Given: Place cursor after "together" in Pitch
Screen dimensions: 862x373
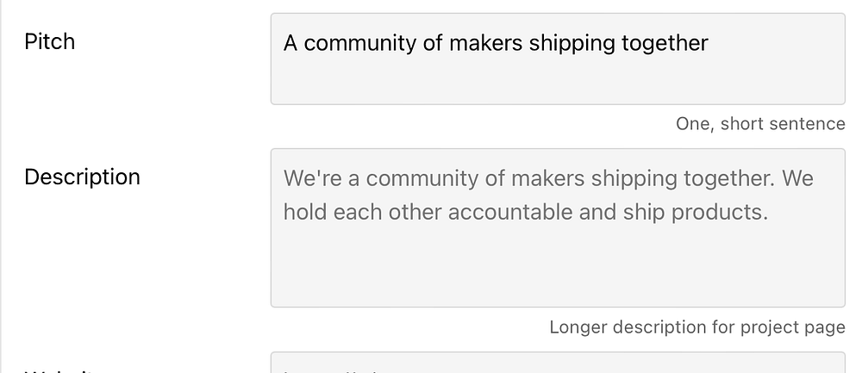Looking at the screenshot, I should point(709,43).
